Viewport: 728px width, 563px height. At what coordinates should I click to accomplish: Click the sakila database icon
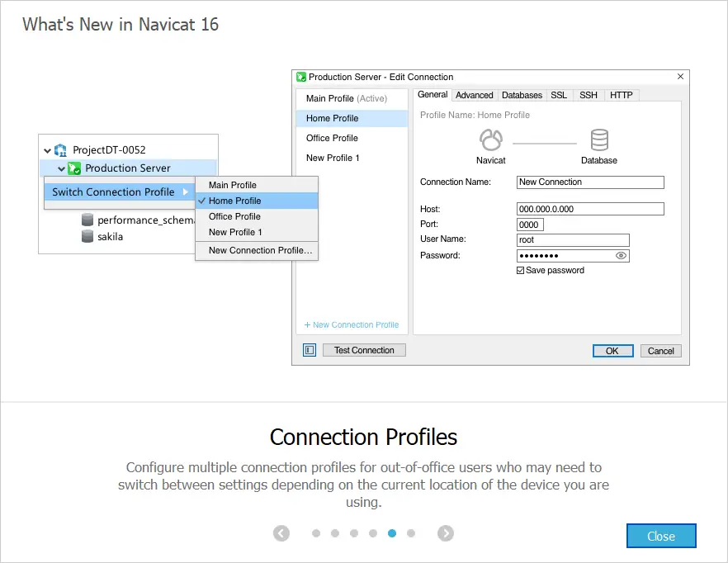[x=87, y=236]
